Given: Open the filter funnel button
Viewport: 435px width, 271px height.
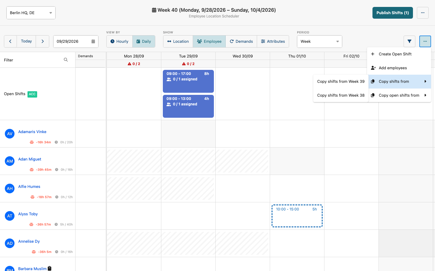Looking at the screenshot, I should tap(409, 41).
